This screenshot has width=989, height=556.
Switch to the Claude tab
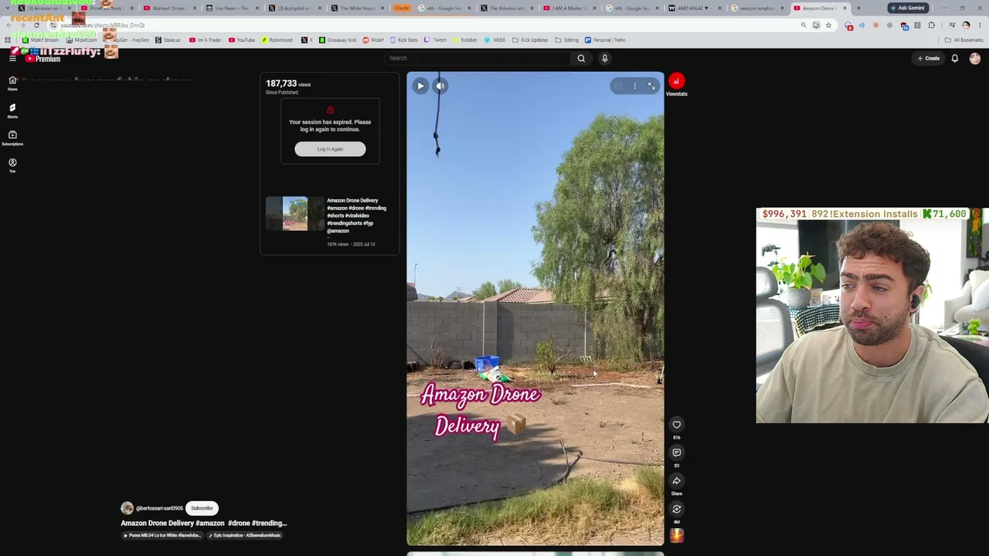[401, 8]
